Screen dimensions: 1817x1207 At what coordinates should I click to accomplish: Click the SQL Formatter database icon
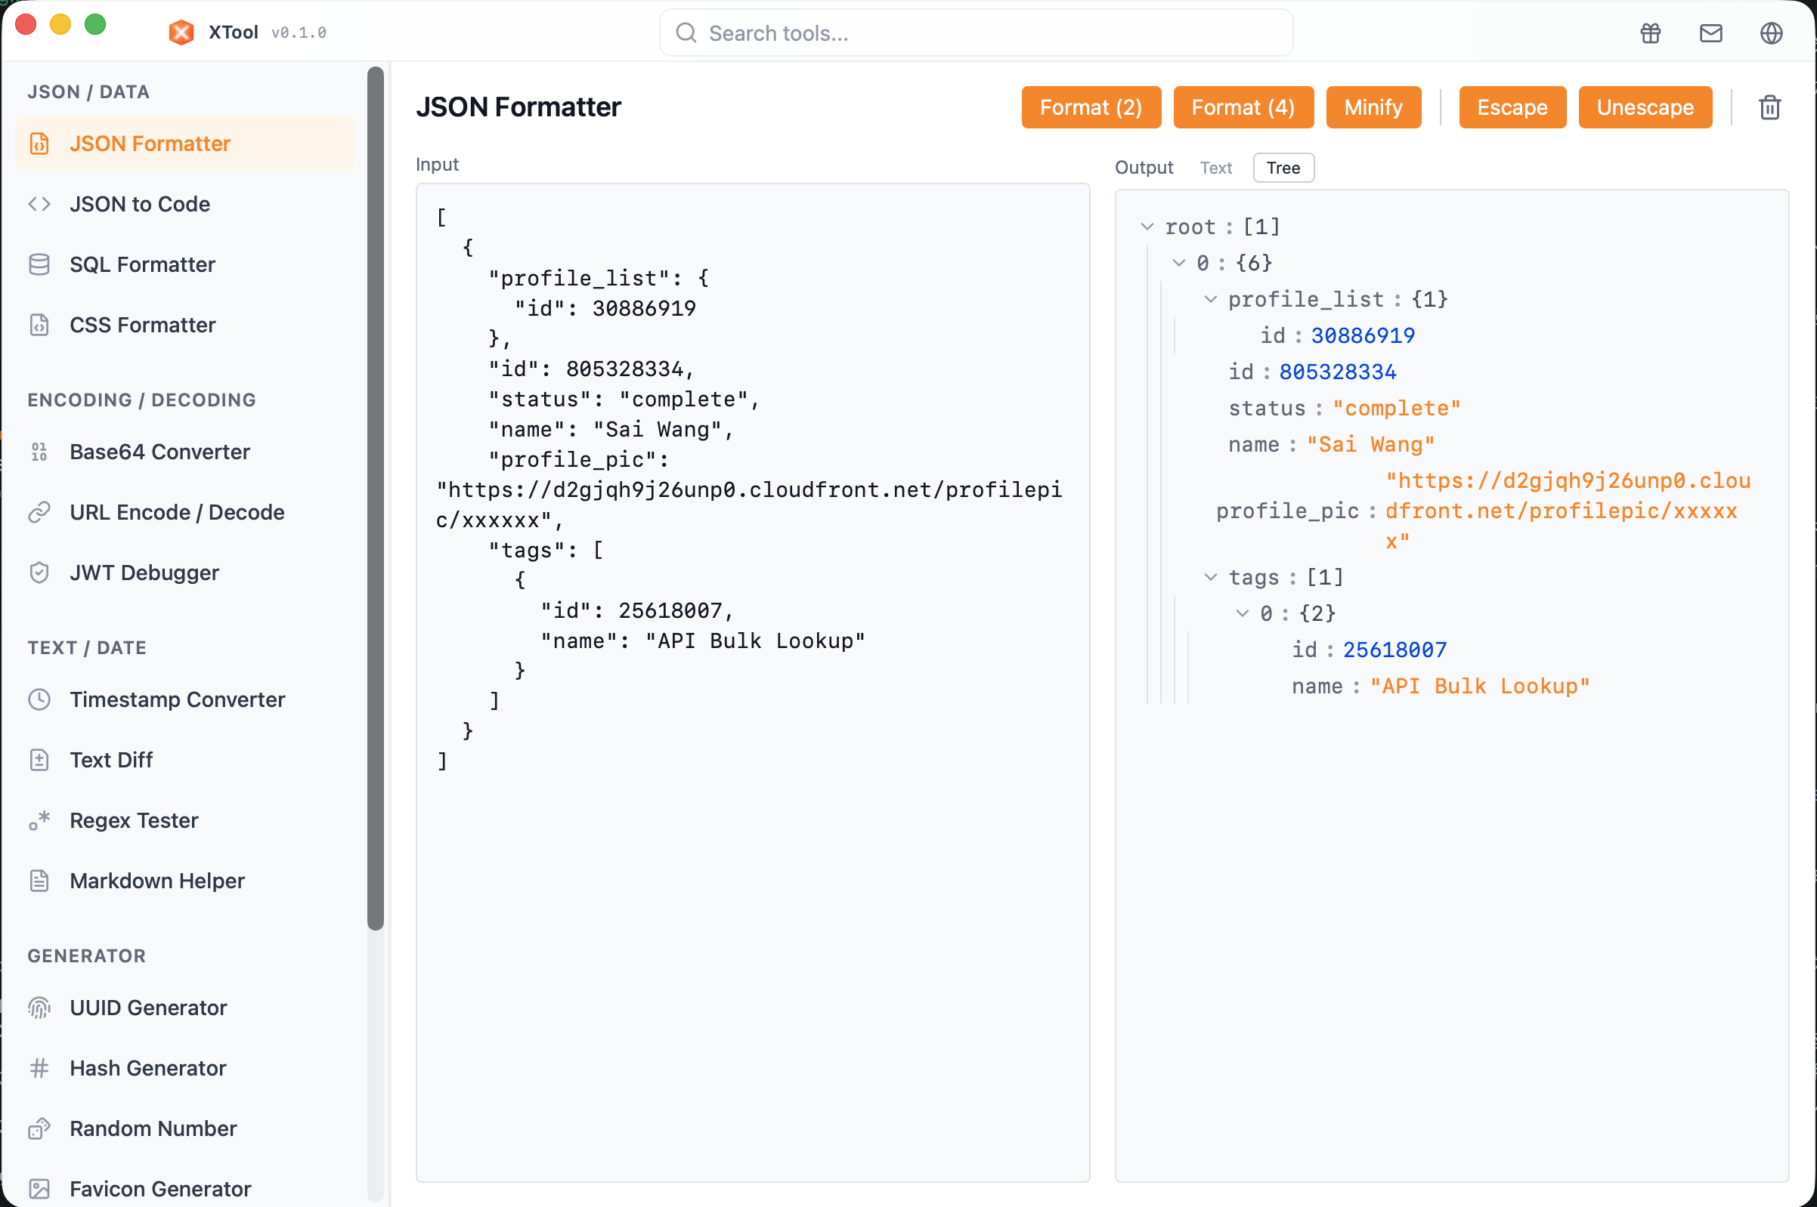coord(39,264)
